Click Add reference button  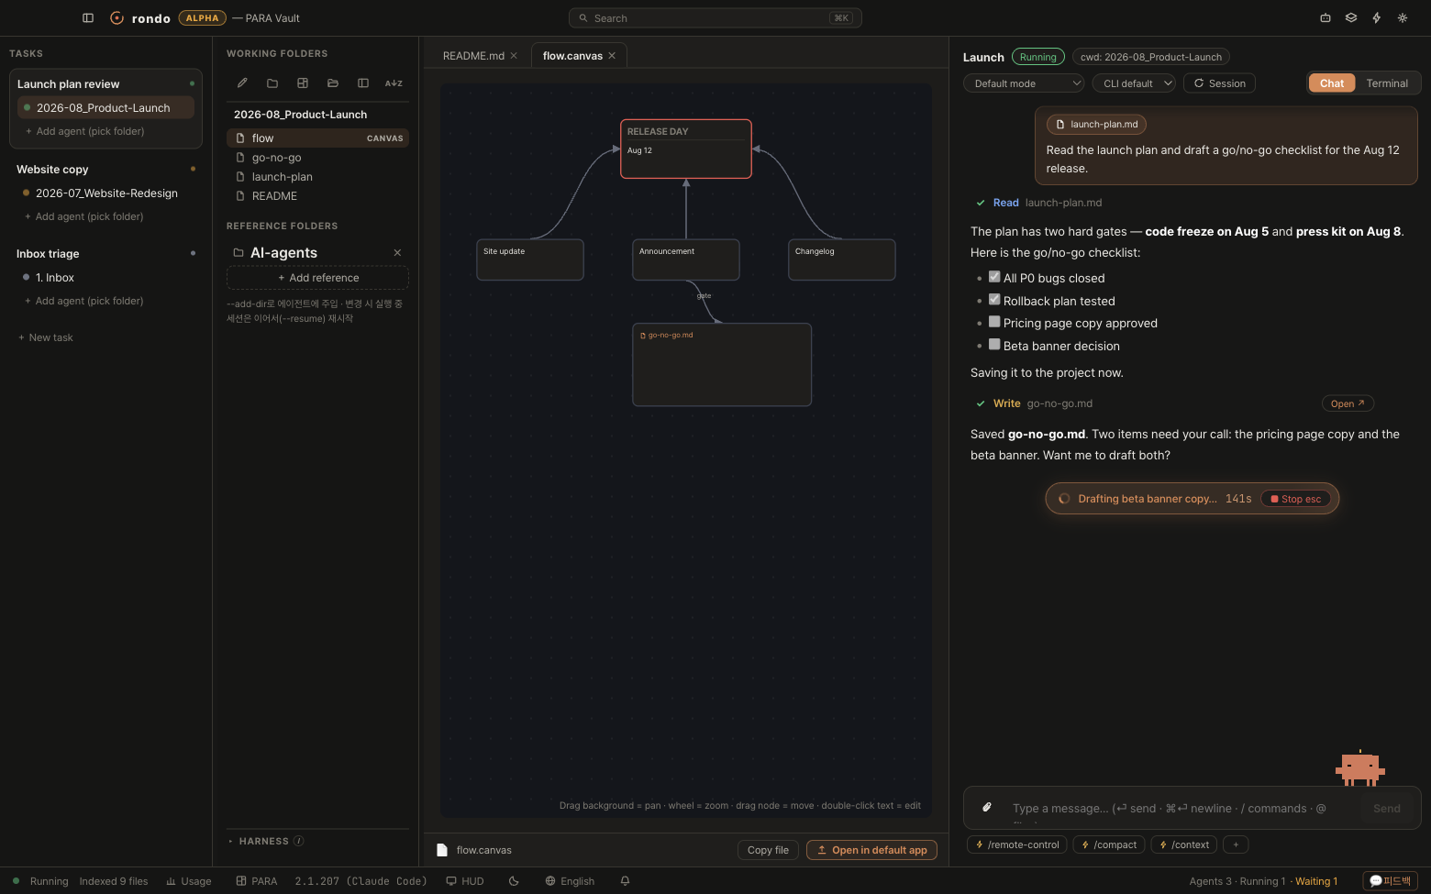pyautogui.click(x=317, y=278)
